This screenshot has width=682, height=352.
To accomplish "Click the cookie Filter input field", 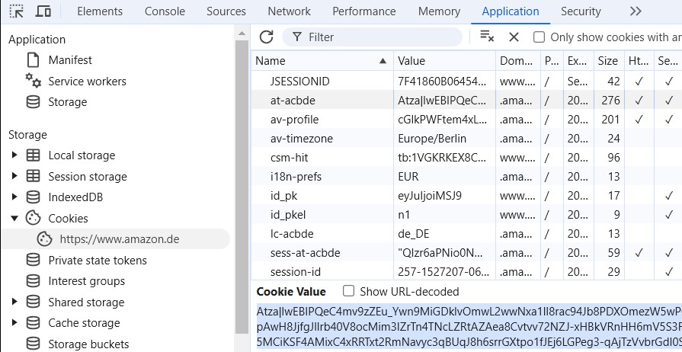I will [x=381, y=37].
